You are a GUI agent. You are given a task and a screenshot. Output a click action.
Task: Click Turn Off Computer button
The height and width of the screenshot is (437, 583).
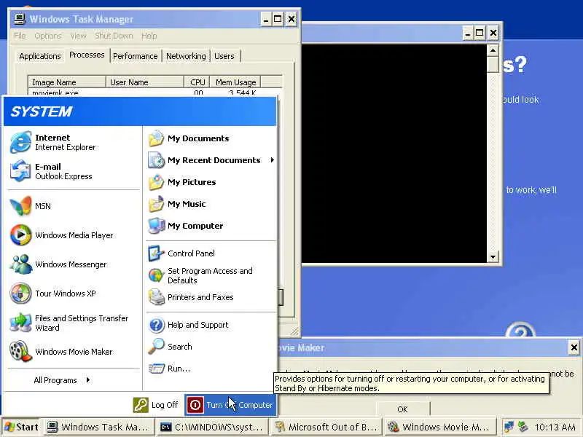coord(230,405)
